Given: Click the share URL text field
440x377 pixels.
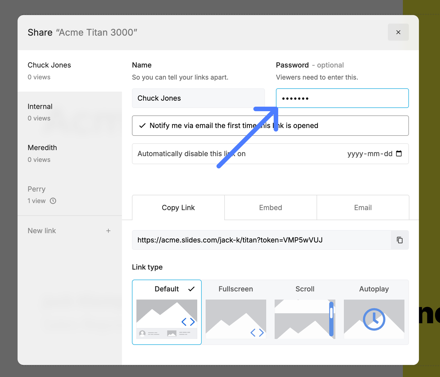Looking at the screenshot, I should click(261, 240).
